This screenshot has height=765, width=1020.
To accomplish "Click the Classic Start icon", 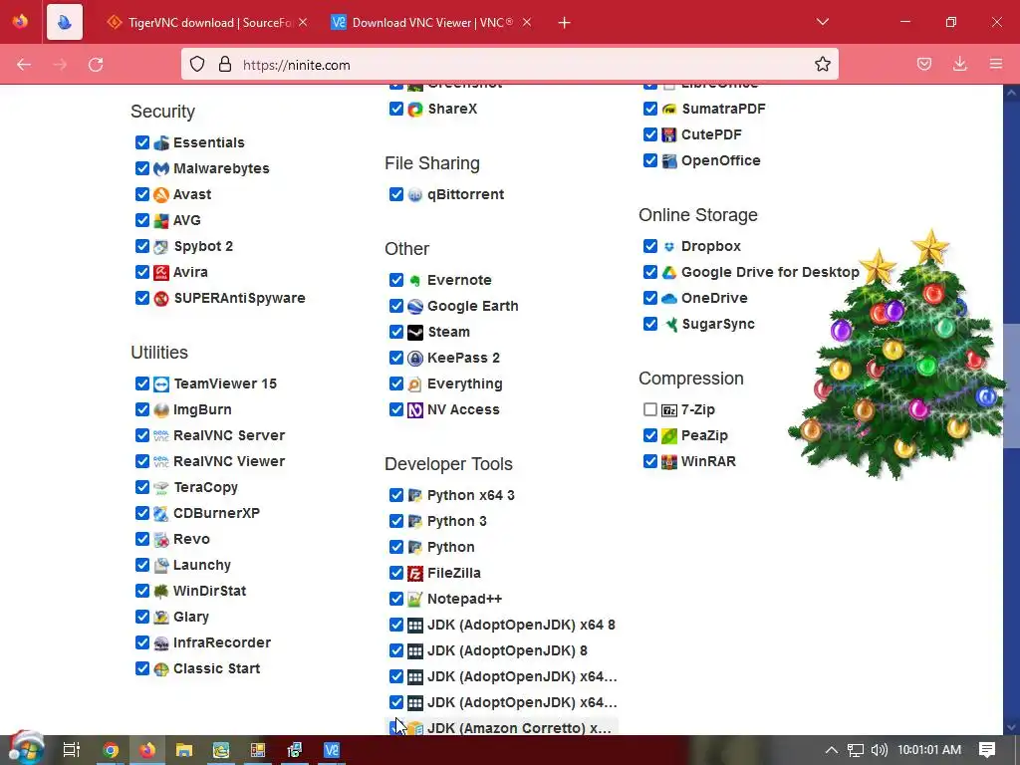I will 161,668.
